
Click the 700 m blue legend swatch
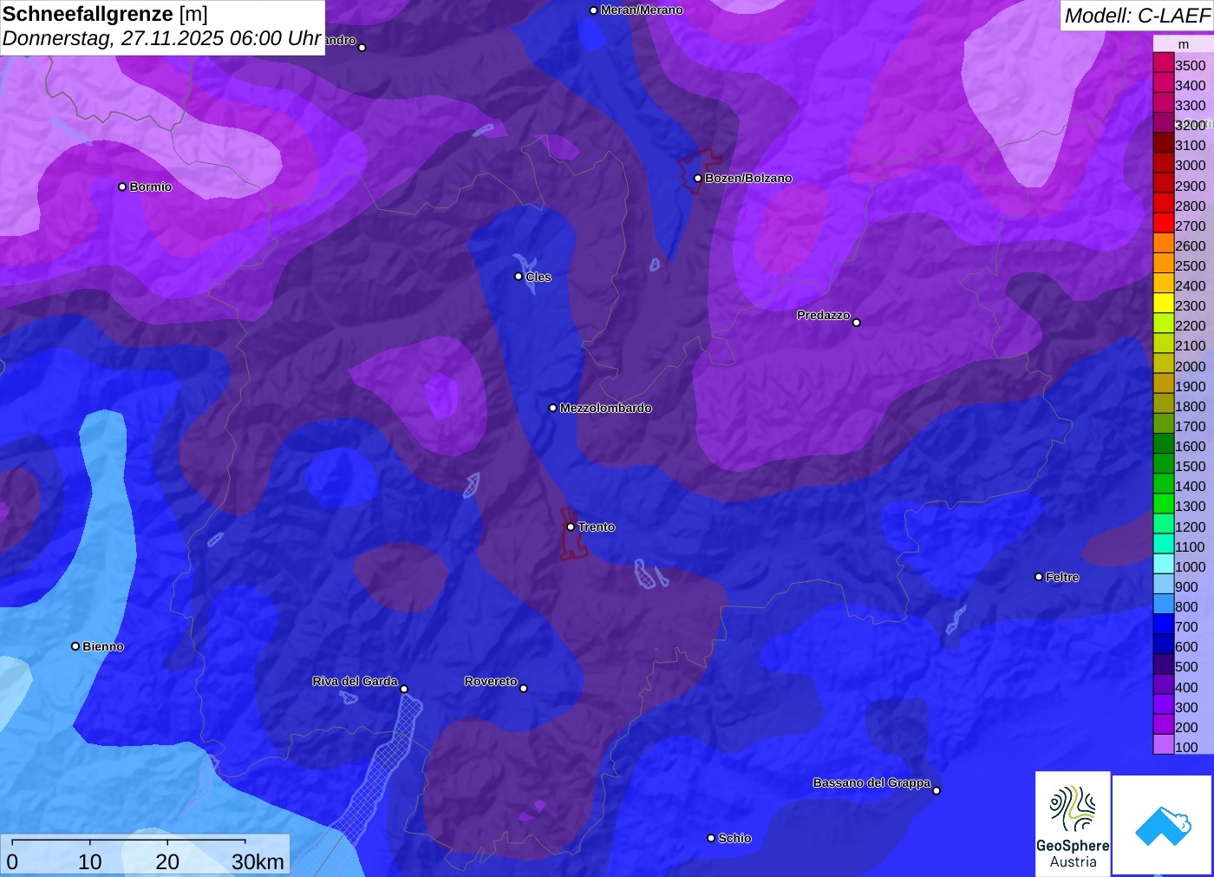tap(1164, 624)
